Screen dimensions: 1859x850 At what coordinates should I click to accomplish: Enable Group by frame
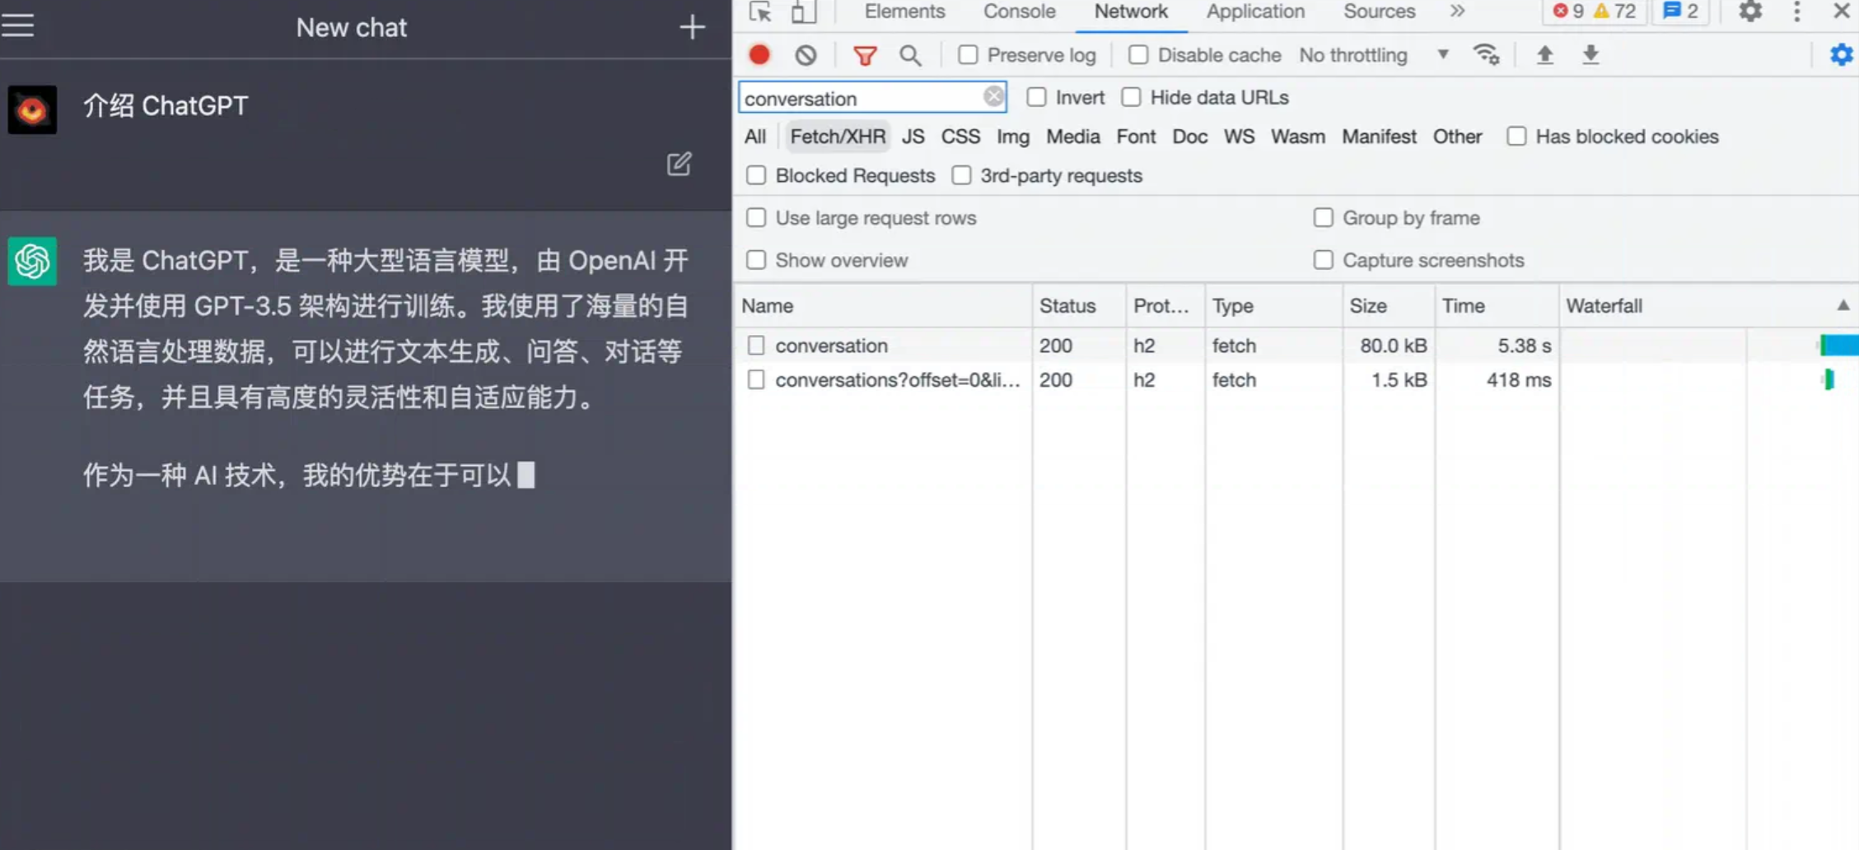pos(1323,218)
